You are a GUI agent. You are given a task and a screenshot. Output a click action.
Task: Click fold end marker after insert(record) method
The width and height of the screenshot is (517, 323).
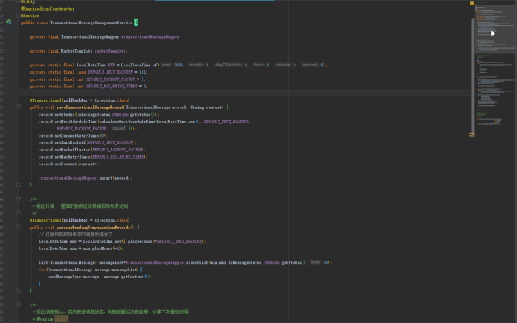[19, 185]
